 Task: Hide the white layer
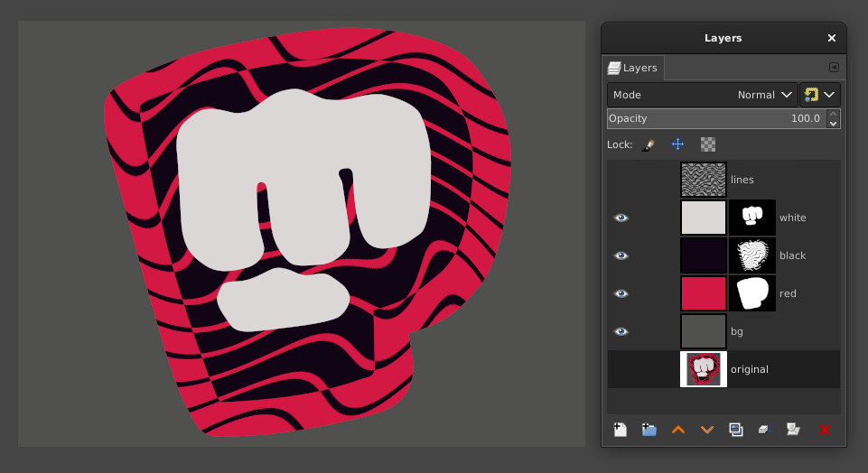pyautogui.click(x=621, y=218)
